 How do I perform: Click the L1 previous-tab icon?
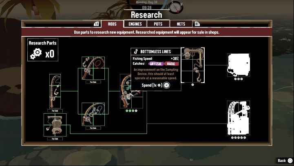[96, 24]
